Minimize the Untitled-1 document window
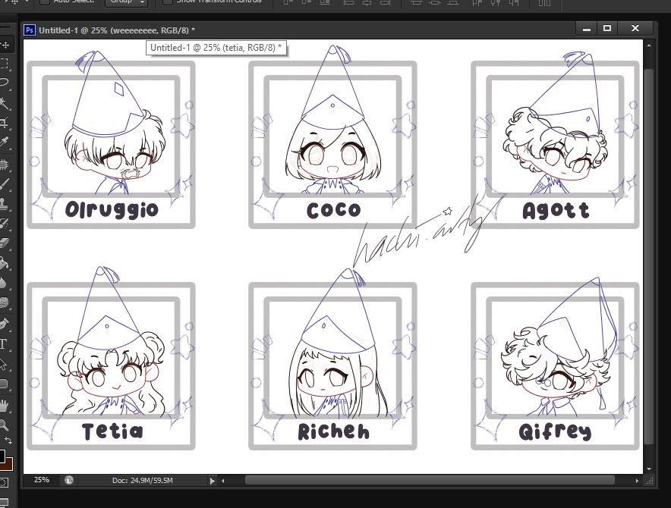The height and width of the screenshot is (508, 671). click(x=587, y=29)
